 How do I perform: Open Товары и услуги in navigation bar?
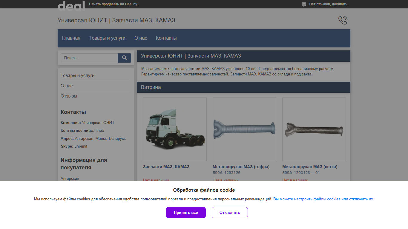tap(107, 38)
